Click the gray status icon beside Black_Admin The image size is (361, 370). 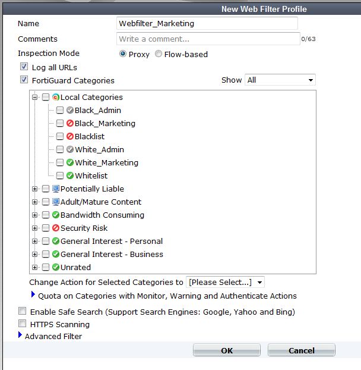click(x=70, y=110)
